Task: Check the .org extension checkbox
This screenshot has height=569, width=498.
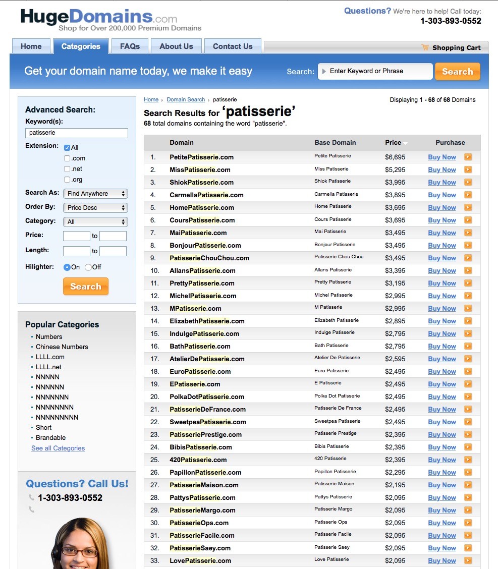Action: (x=67, y=179)
